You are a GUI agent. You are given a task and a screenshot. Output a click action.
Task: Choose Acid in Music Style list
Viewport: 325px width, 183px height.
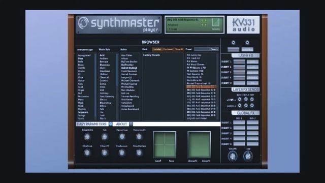[102, 55]
